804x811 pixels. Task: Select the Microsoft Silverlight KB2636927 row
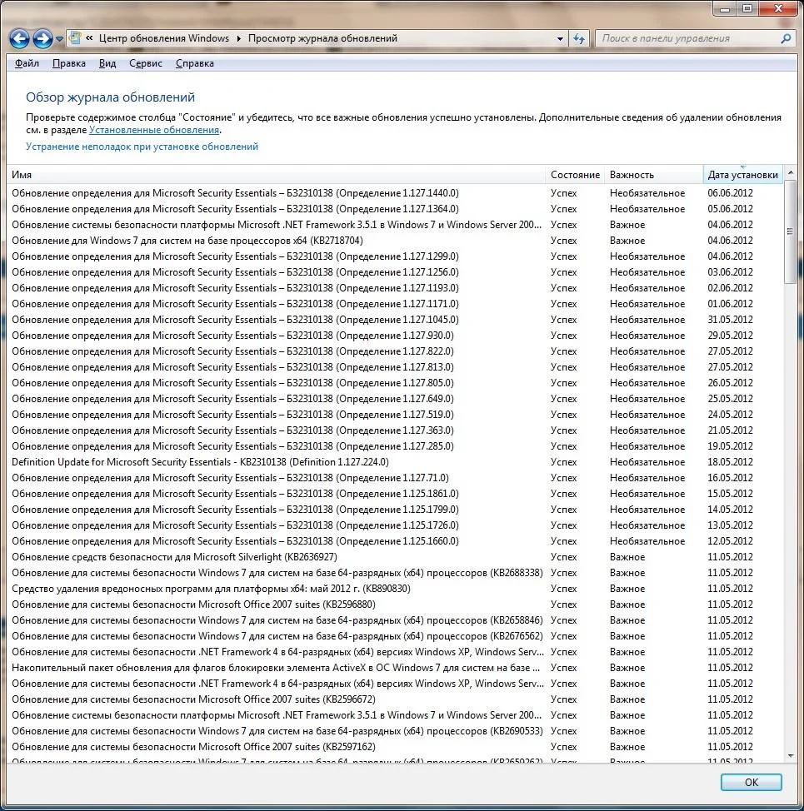point(395,557)
